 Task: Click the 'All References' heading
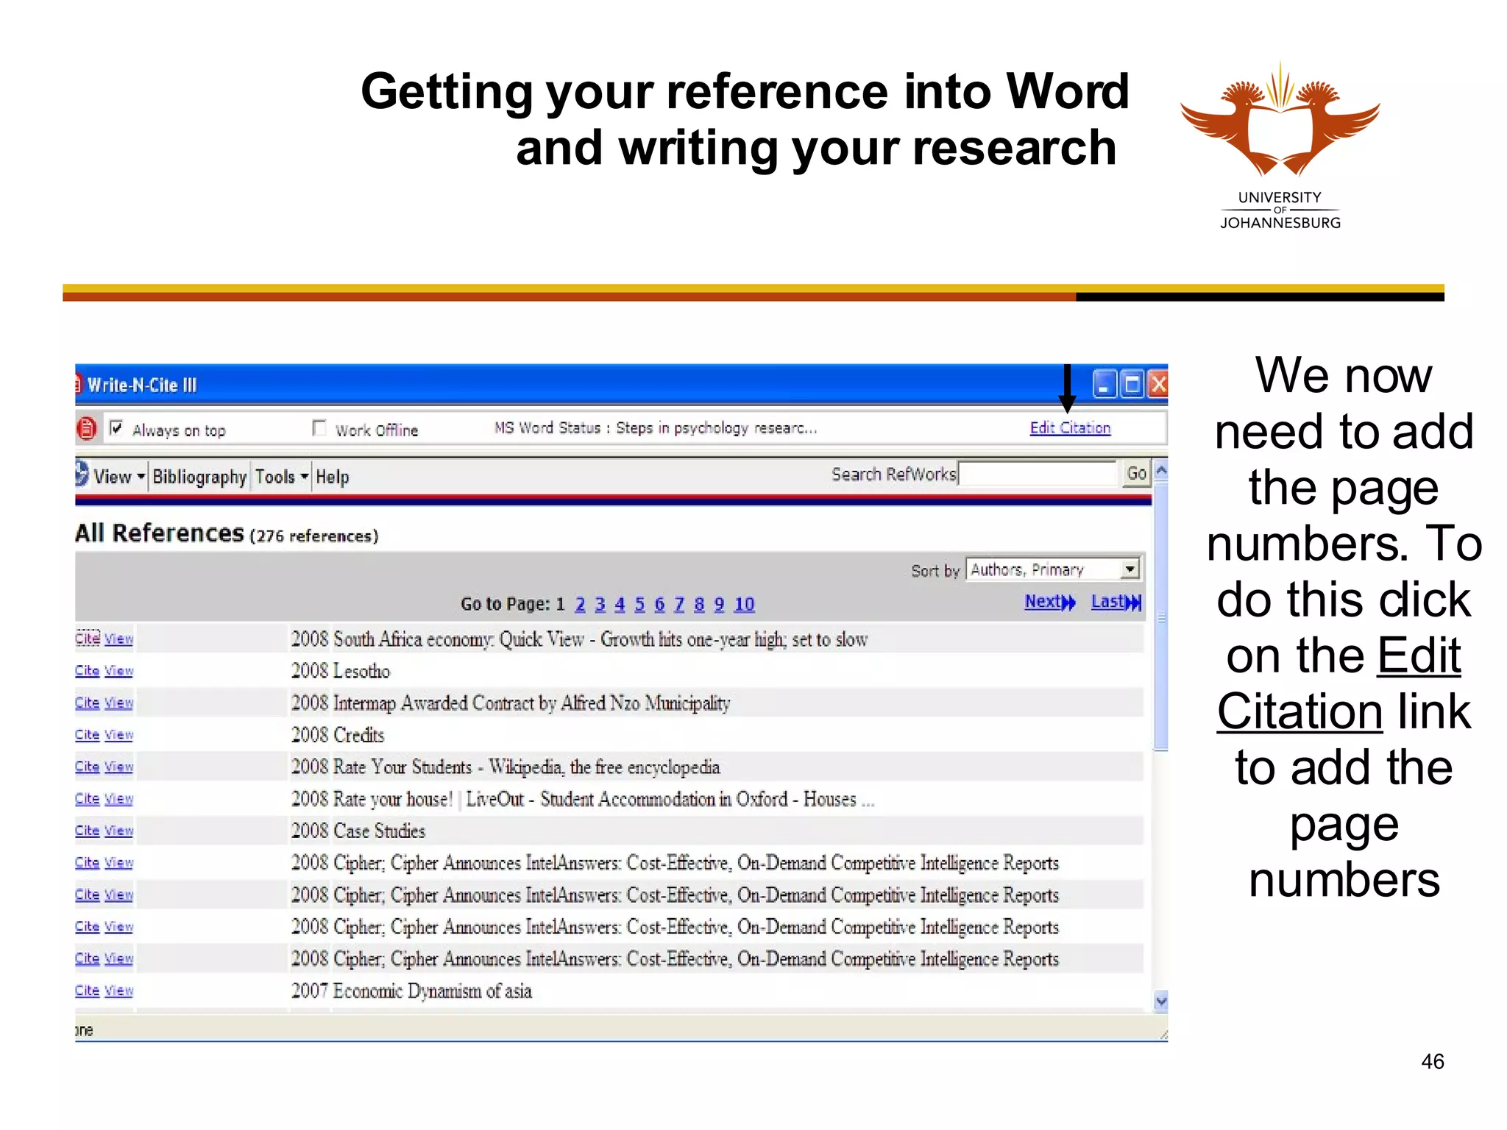point(159,533)
